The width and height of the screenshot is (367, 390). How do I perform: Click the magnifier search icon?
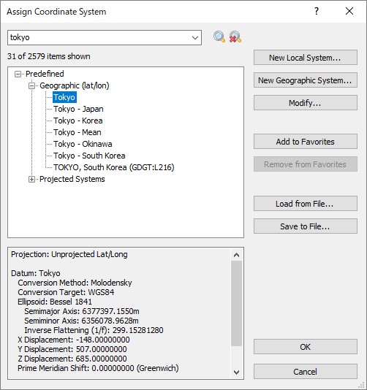219,37
